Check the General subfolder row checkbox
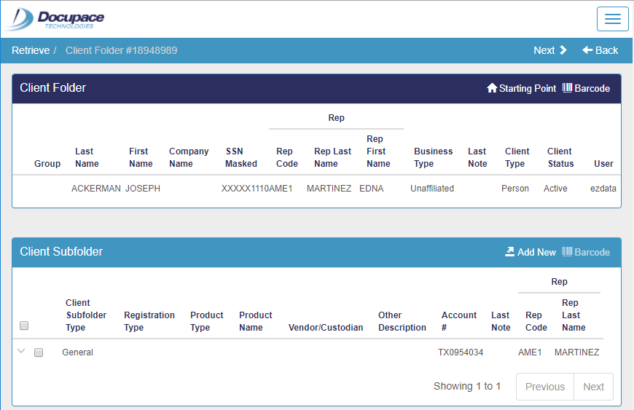Viewport: 634px width, 410px height. [39, 352]
